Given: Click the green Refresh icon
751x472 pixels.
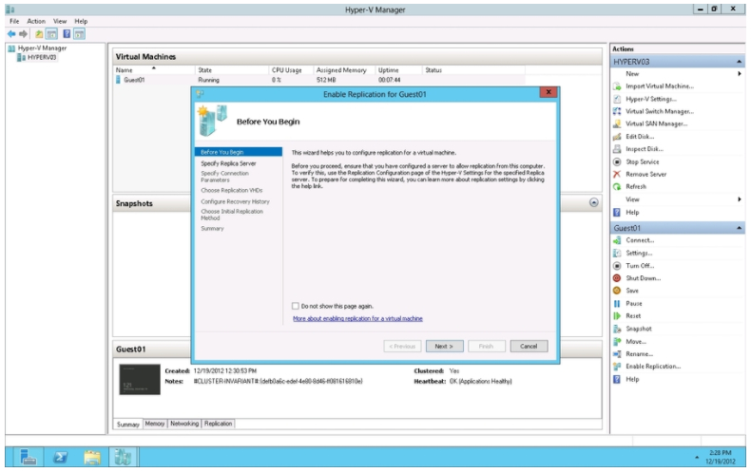Looking at the screenshot, I should tap(617, 187).
